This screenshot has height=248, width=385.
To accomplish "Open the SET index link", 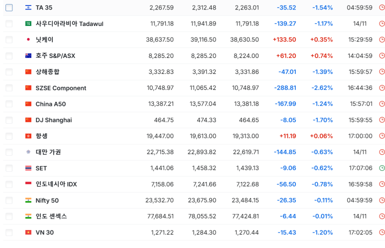I will tap(41, 168).
